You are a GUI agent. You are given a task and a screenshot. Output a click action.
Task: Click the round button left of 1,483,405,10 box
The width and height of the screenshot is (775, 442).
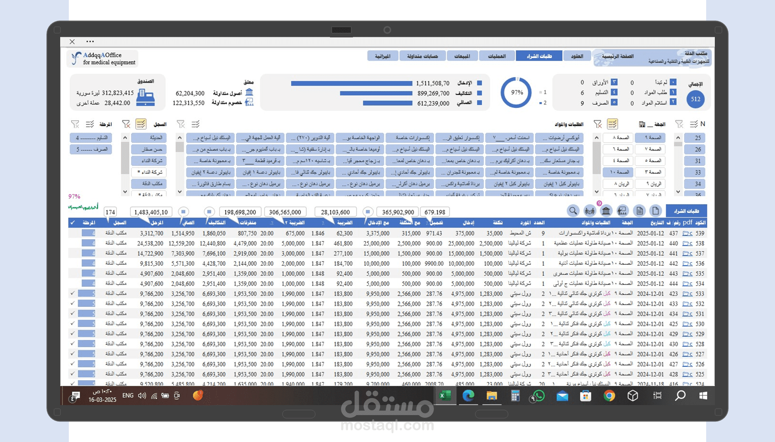click(x=183, y=211)
